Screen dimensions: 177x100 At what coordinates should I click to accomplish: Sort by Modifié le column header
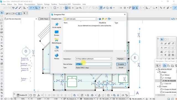(103, 23)
